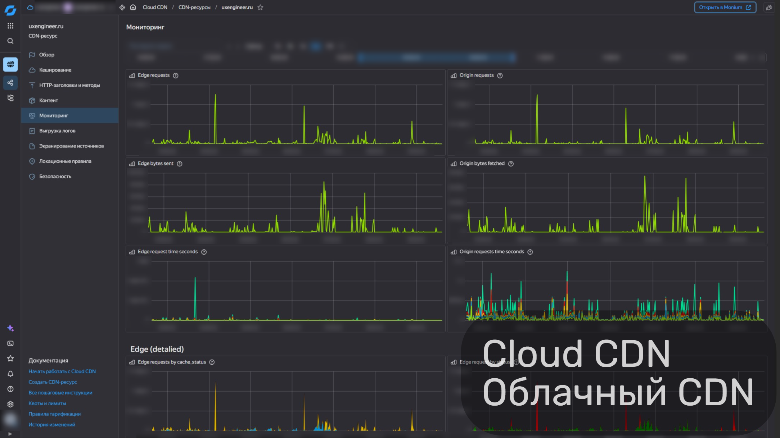The width and height of the screenshot is (780, 438).
Task: Click chart icon of Origin requests
Action: pos(454,76)
